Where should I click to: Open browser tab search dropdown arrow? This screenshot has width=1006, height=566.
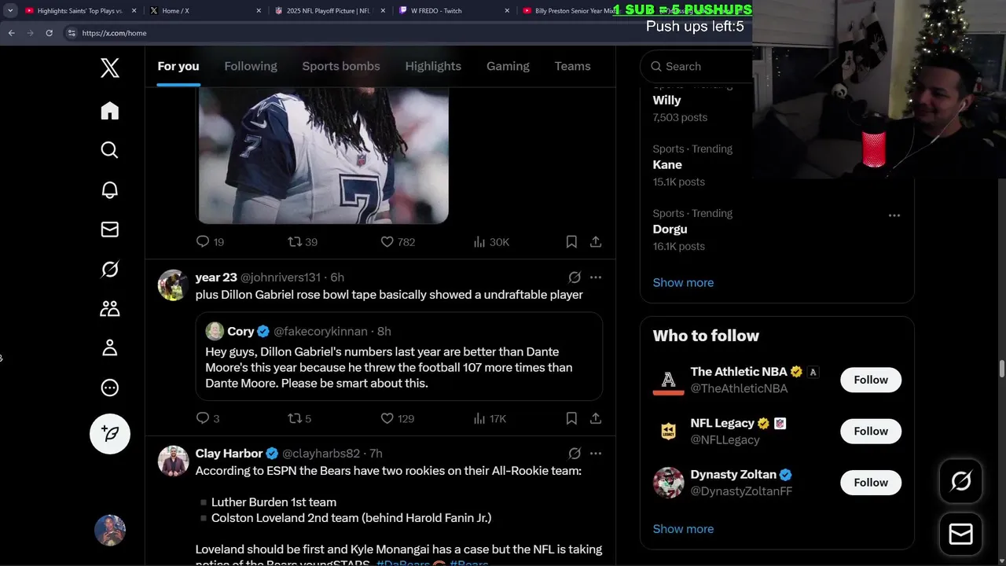point(10,11)
